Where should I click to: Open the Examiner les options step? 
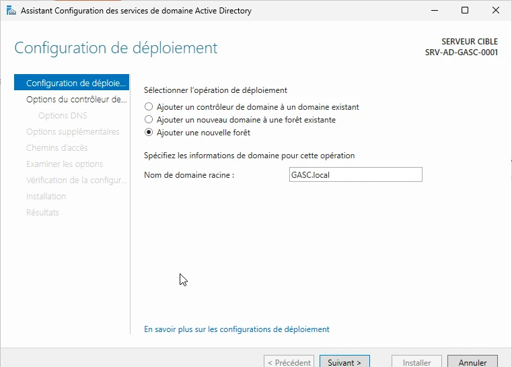(x=65, y=164)
